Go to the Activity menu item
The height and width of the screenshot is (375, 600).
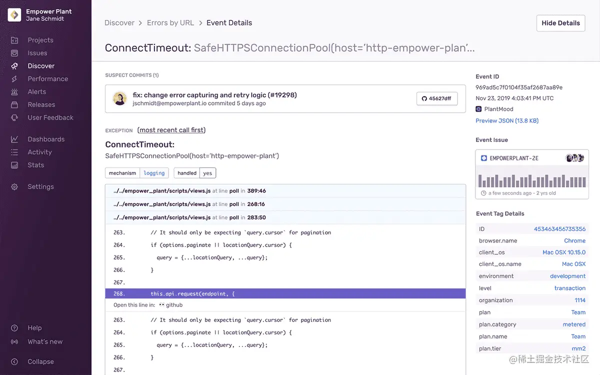(x=39, y=152)
